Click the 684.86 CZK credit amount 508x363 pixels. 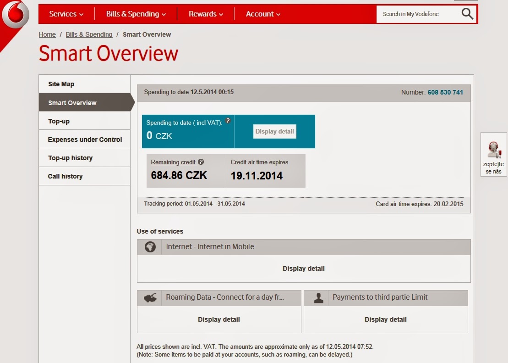pyautogui.click(x=179, y=175)
